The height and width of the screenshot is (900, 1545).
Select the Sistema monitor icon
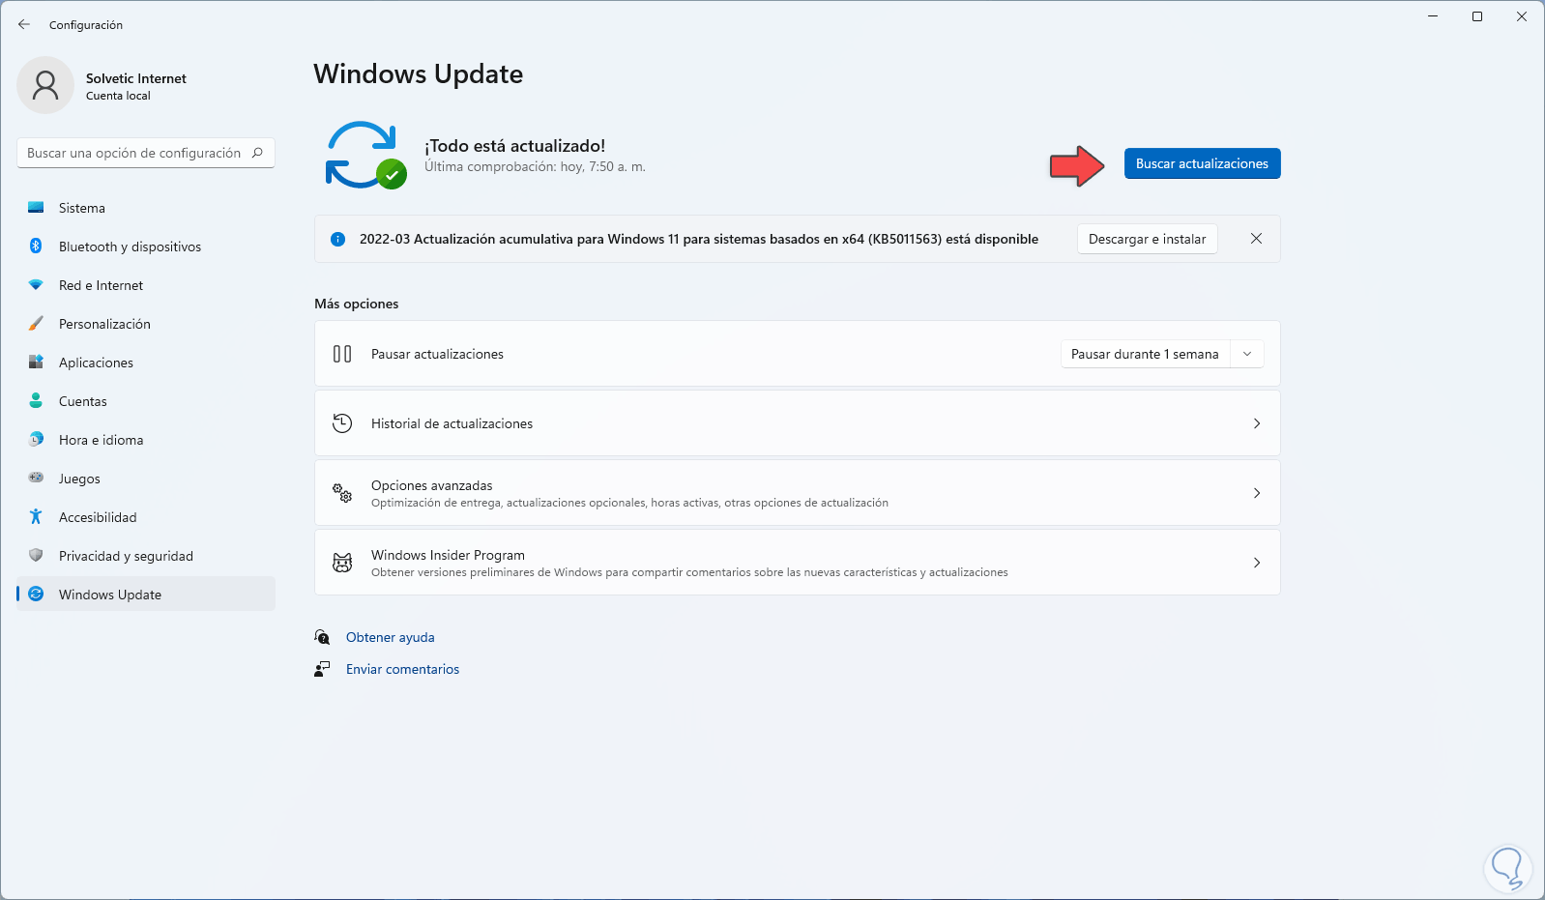(x=36, y=207)
